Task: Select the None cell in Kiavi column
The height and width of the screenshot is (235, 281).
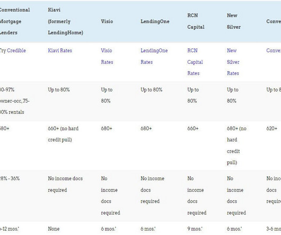Action: coord(54,229)
